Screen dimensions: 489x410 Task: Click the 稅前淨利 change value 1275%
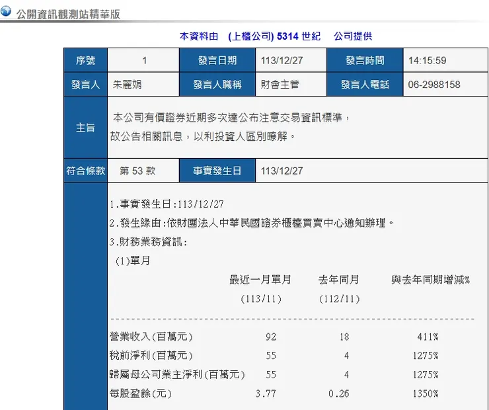point(426,355)
